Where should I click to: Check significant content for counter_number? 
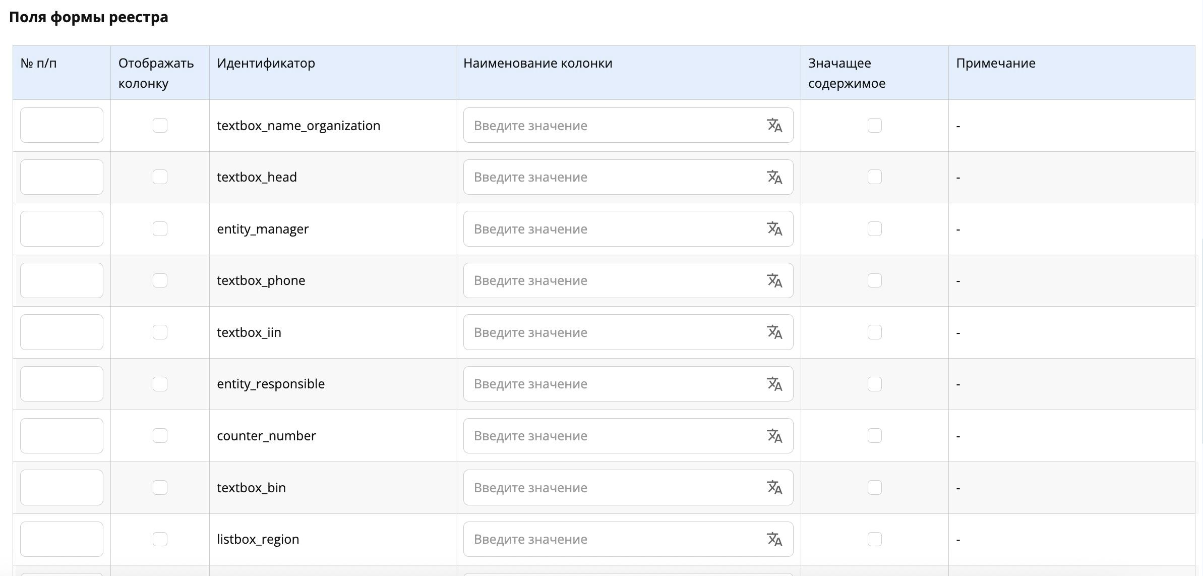click(875, 436)
